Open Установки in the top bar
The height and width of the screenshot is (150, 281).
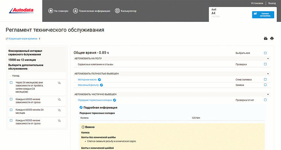(x=257, y=3)
